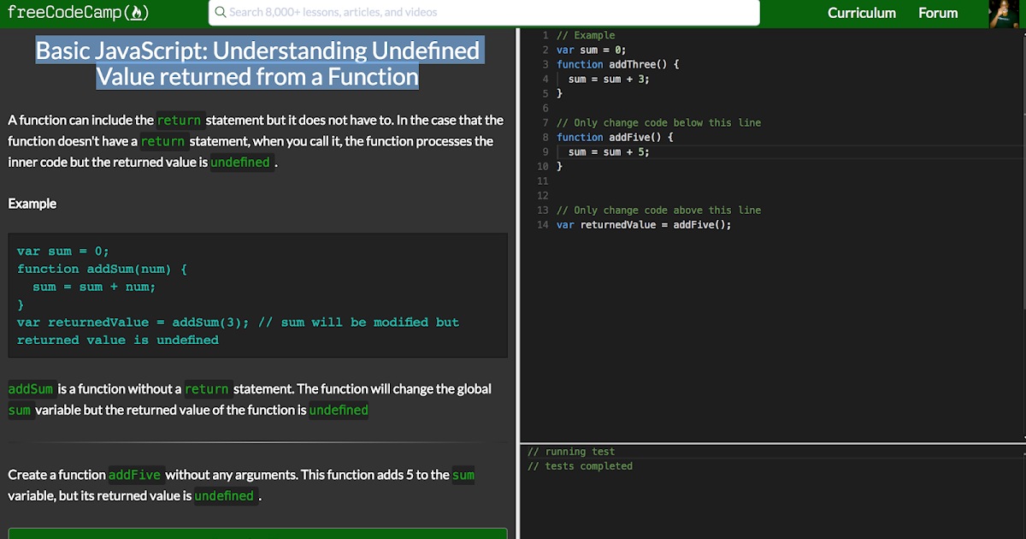Click the "// running test" console line
The image size is (1026, 539).
click(571, 452)
